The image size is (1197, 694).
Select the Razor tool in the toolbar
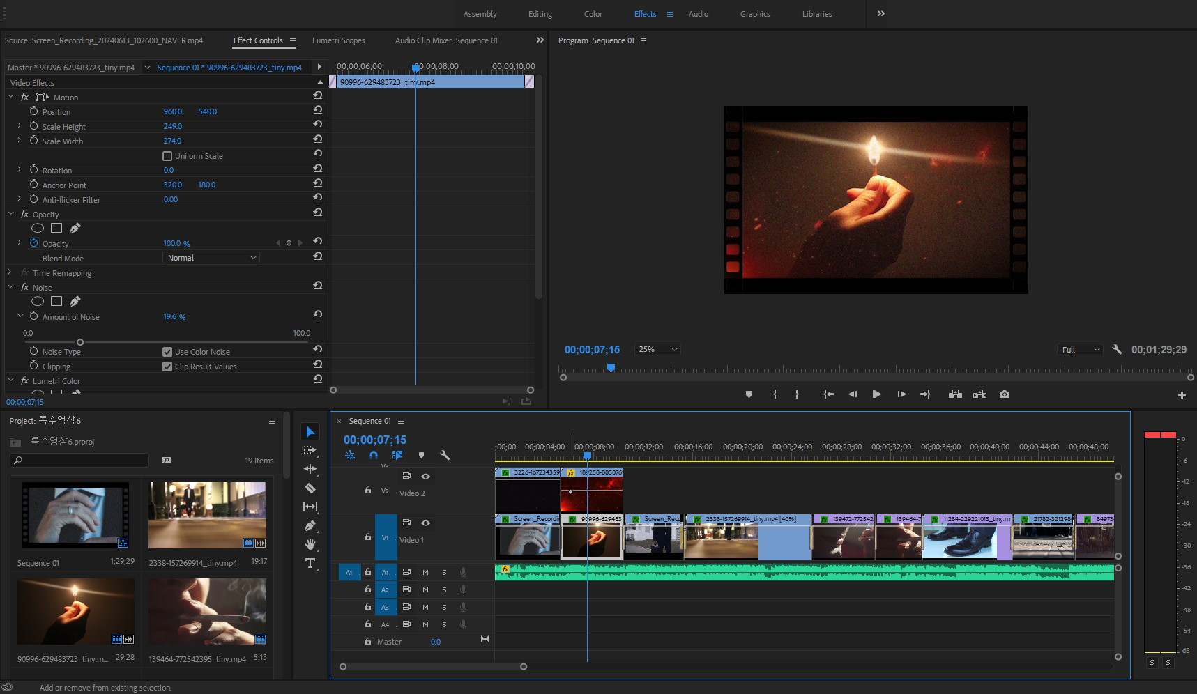310,488
